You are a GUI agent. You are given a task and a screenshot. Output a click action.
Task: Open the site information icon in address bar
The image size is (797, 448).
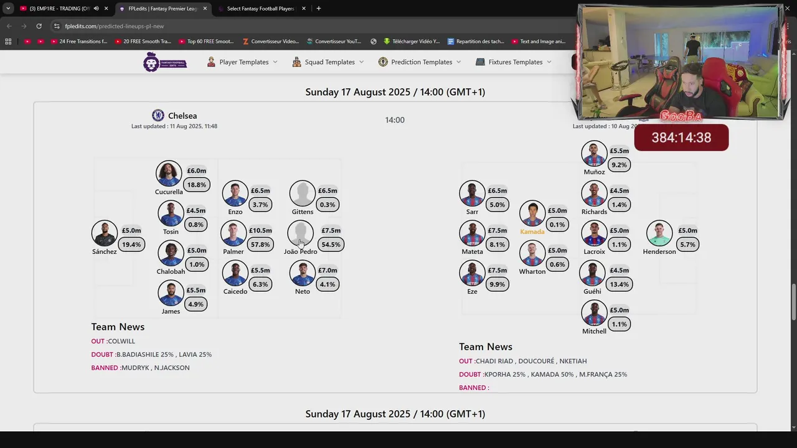(57, 26)
